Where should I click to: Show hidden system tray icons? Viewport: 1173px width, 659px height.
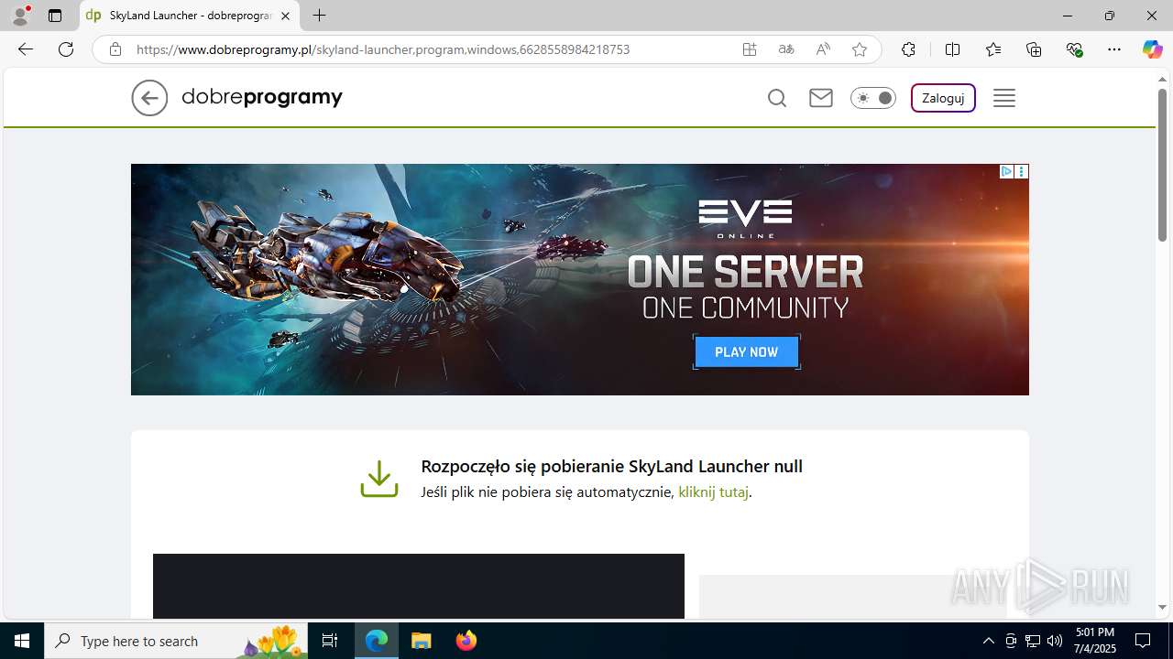pyautogui.click(x=988, y=641)
